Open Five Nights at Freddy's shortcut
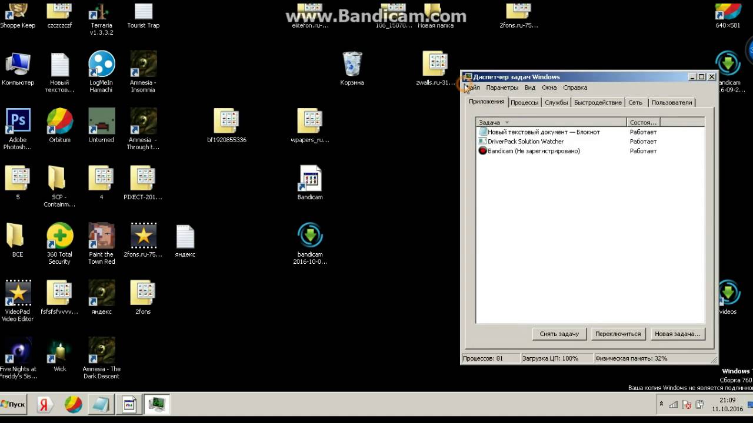 click(x=18, y=358)
